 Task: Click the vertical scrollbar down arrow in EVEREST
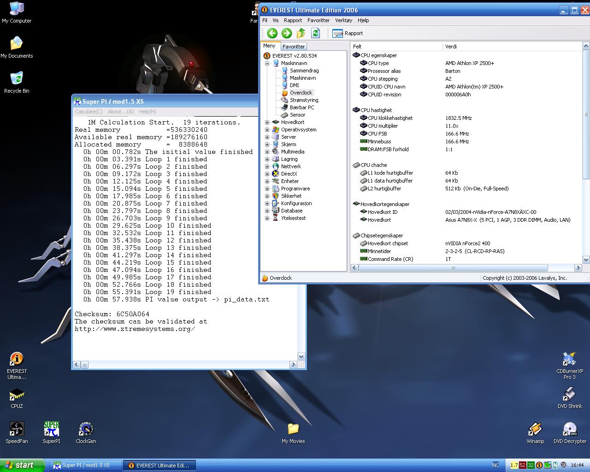click(586, 260)
